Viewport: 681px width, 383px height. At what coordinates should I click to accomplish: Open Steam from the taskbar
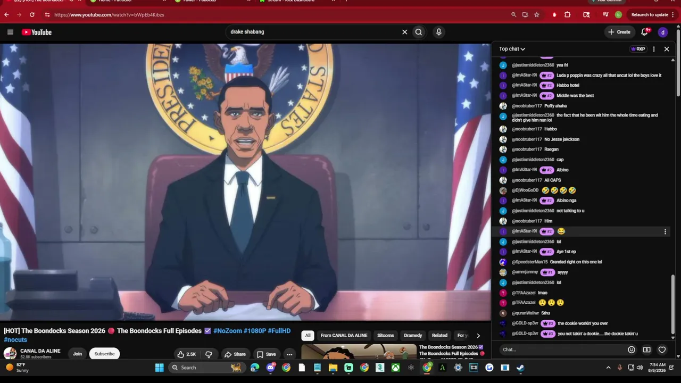[x=520, y=368]
